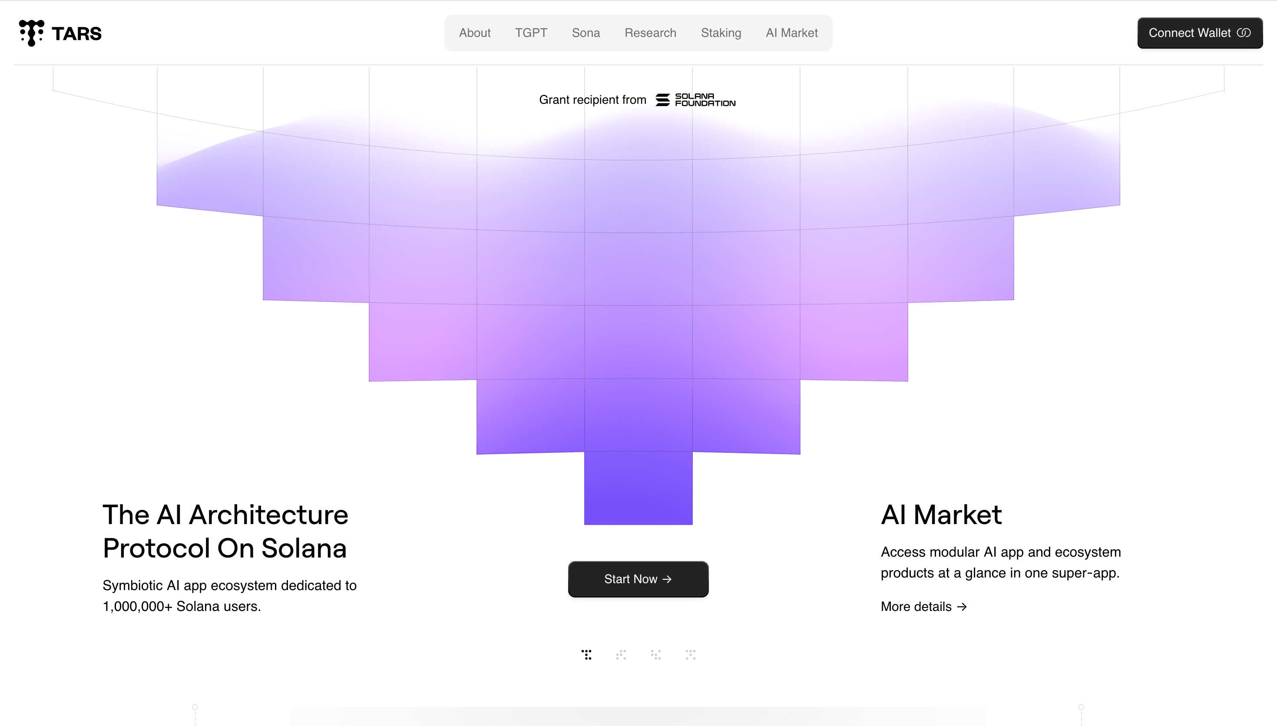Click the Solana Foundation logo
The height and width of the screenshot is (726, 1277).
pos(695,100)
